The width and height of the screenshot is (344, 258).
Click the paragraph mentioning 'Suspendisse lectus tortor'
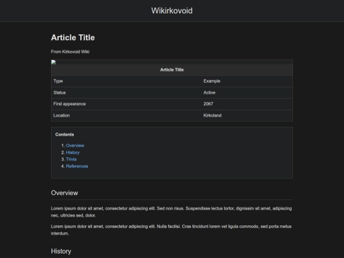click(x=171, y=212)
